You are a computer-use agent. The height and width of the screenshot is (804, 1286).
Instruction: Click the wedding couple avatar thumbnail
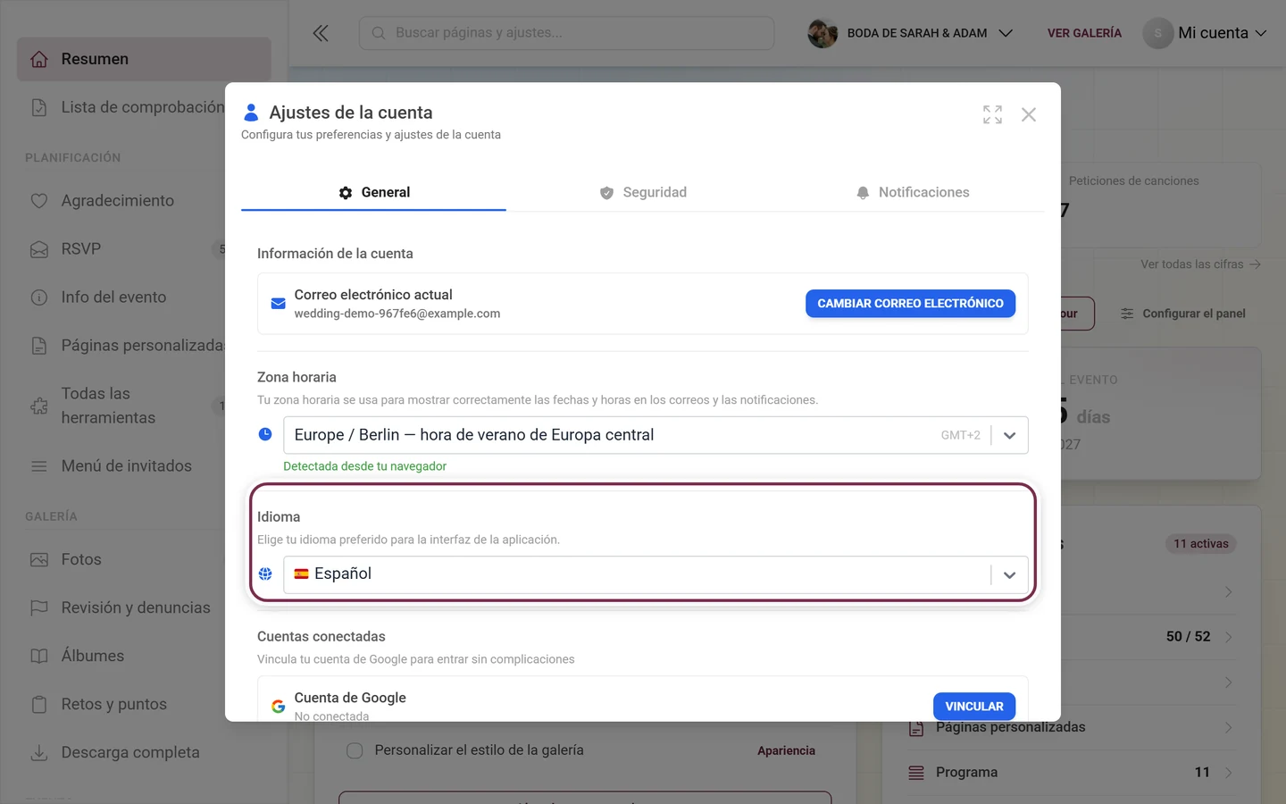[x=823, y=33]
